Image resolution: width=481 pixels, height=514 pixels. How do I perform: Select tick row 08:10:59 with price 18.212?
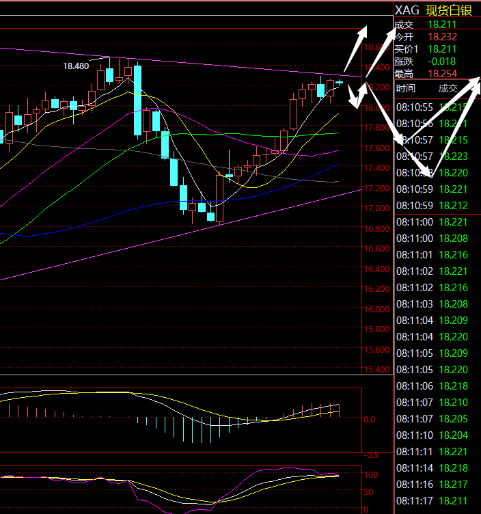432,206
